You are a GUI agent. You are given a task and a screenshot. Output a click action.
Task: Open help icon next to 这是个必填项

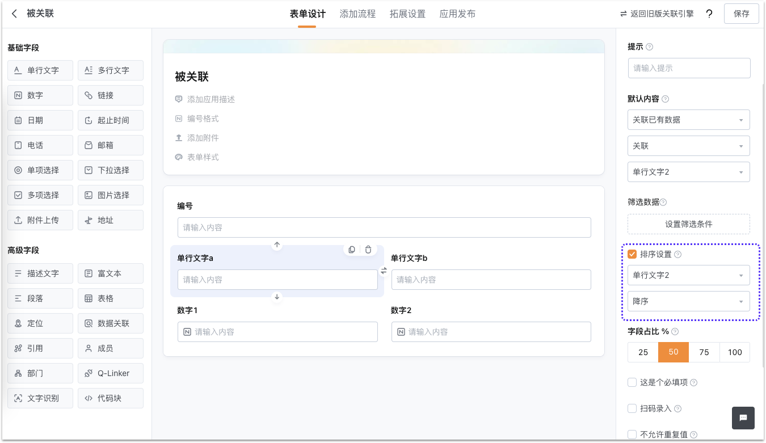click(694, 383)
